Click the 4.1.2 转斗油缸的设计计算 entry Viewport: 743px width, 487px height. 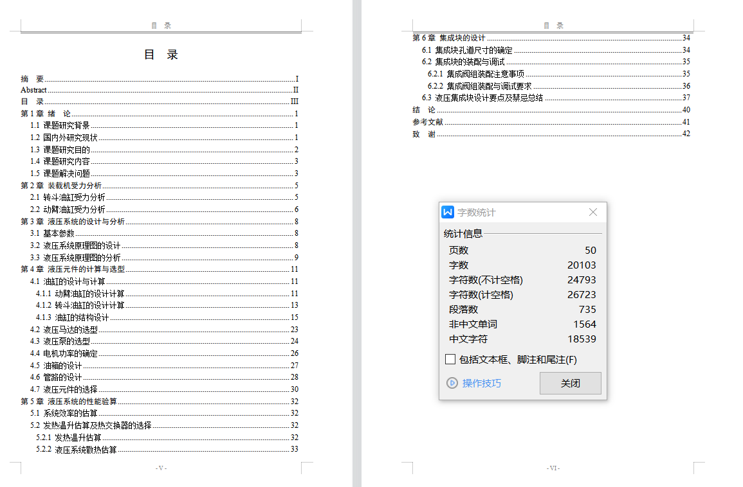[167, 305]
